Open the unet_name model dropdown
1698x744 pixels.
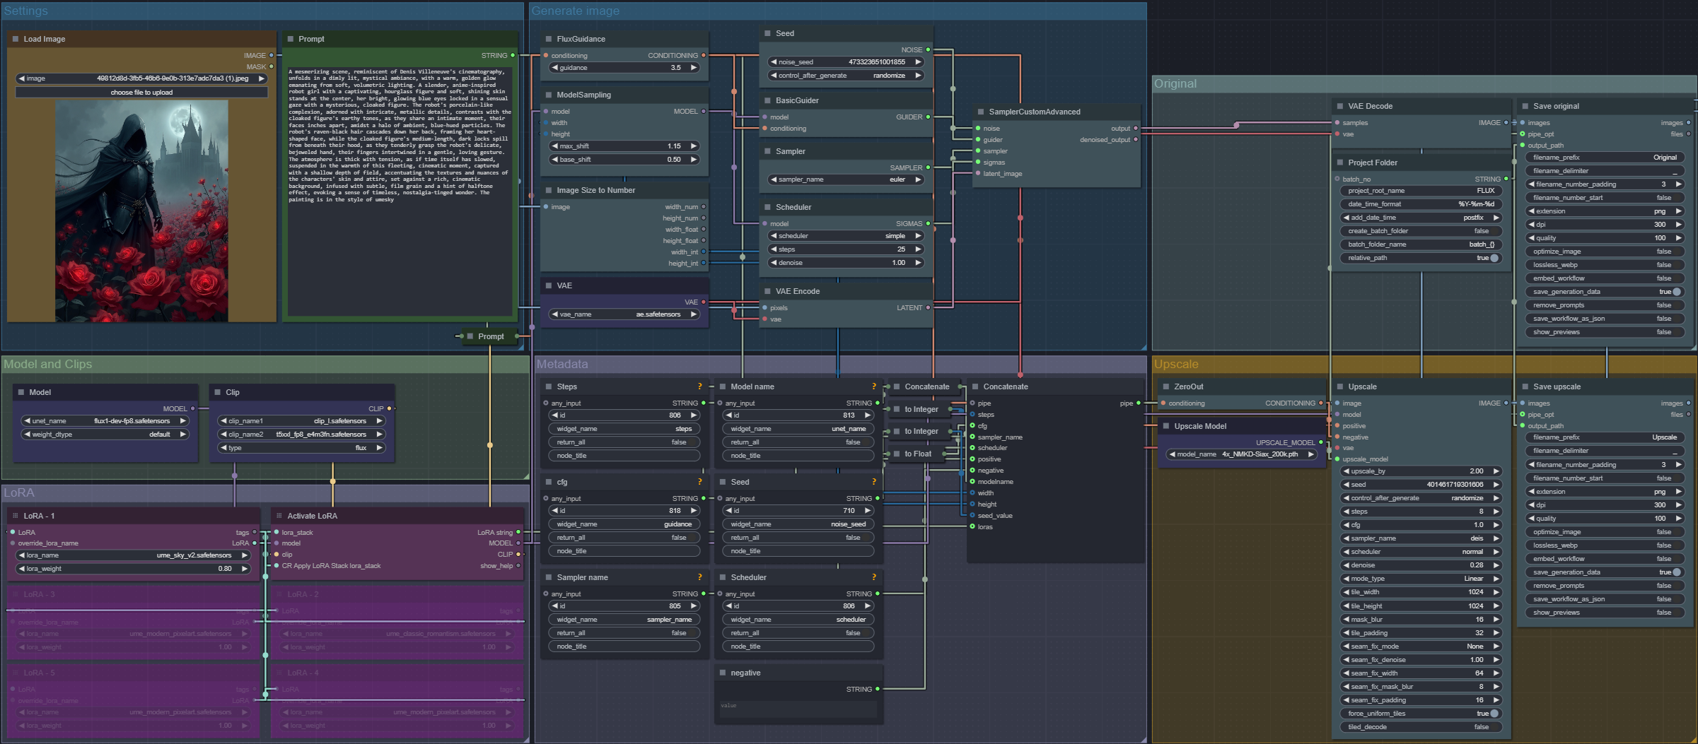coord(105,421)
